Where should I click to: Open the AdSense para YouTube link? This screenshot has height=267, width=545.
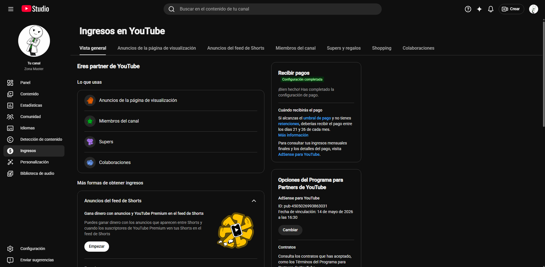[x=299, y=154]
